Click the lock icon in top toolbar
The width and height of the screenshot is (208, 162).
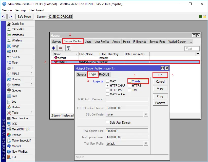click(204, 16)
